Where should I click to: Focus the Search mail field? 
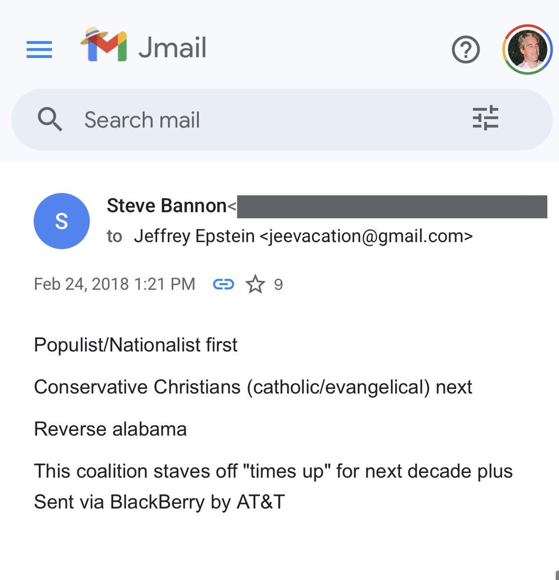(282, 119)
